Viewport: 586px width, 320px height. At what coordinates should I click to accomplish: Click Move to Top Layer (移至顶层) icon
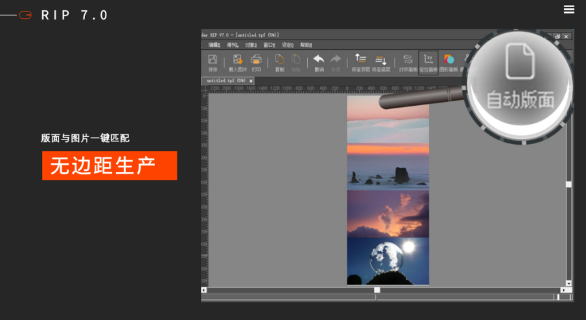pyautogui.click(x=361, y=62)
